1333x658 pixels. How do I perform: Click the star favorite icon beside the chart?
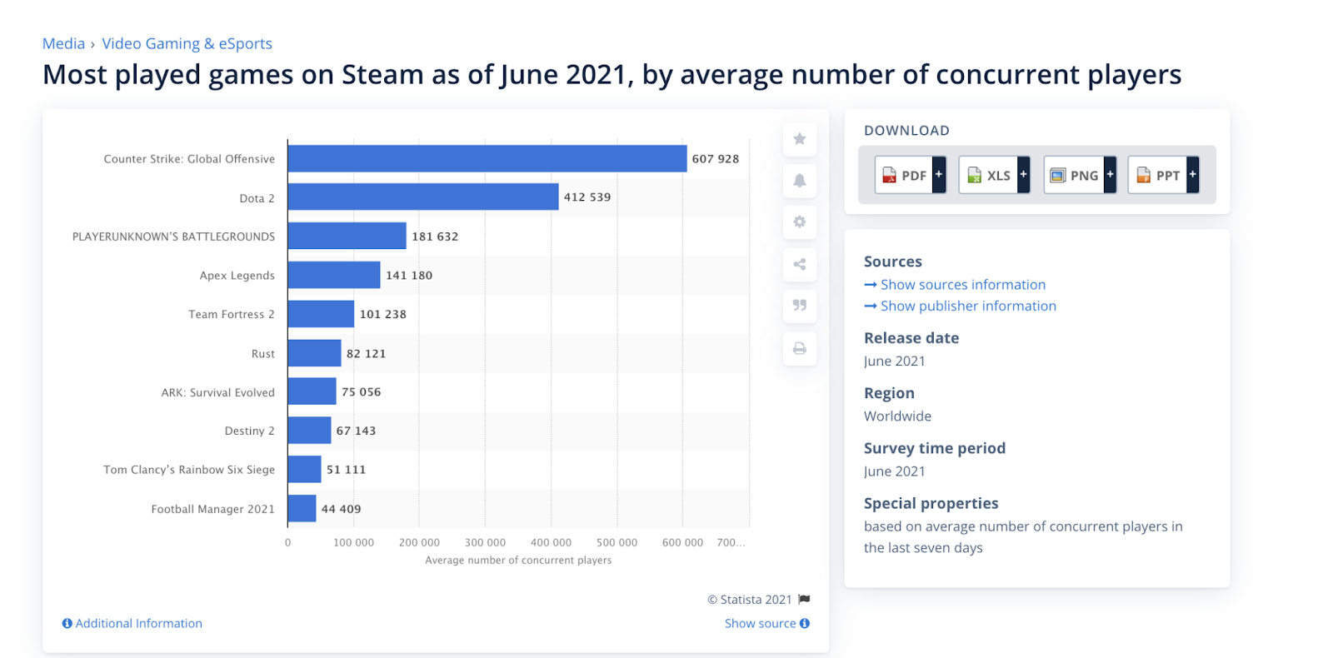[x=799, y=139]
